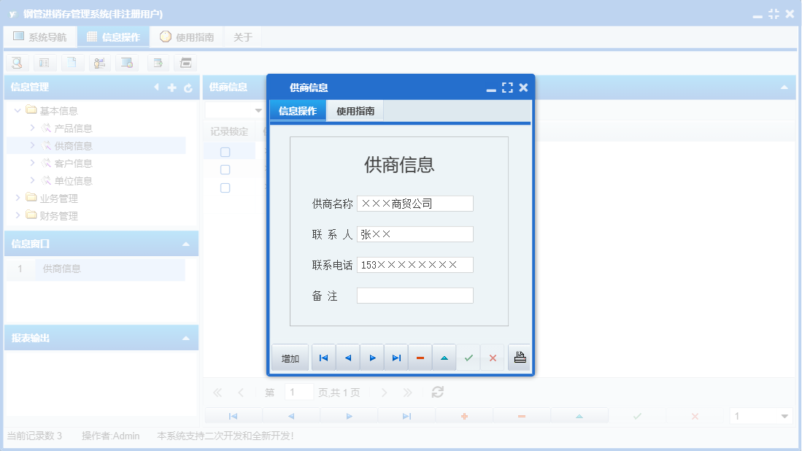Click the refresh icon next to the page field

pyautogui.click(x=436, y=391)
